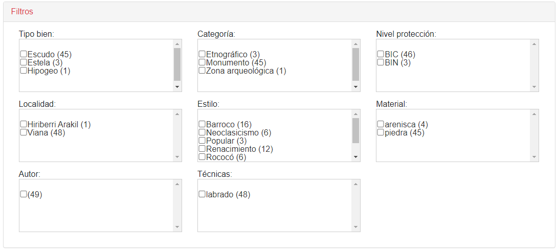
Task: Tick the BIN (3) checkbox
Action: pyautogui.click(x=381, y=62)
